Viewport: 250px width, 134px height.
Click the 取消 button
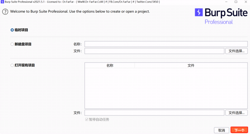click(x=222, y=130)
